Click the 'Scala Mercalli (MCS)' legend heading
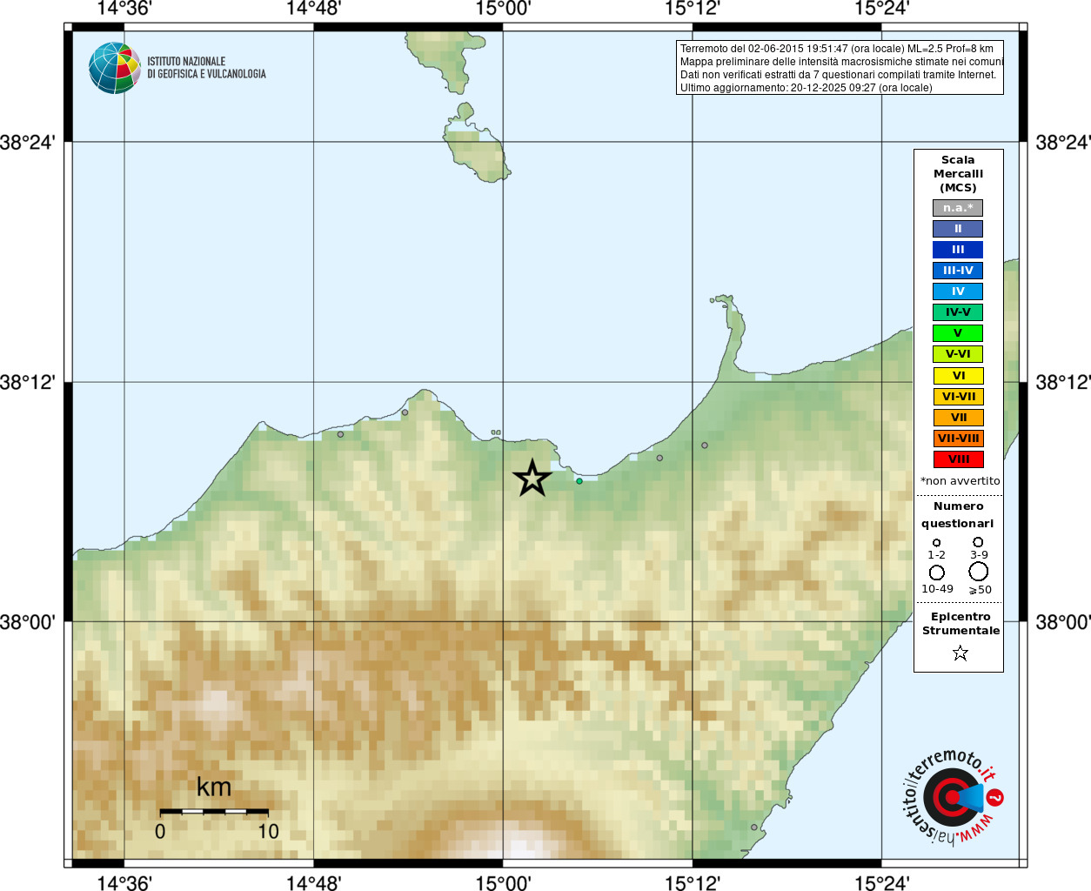The width and height of the screenshot is (1091, 891). 958,174
